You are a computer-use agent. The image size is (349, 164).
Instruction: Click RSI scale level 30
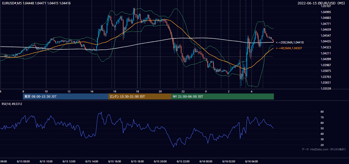tap(322, 139)
